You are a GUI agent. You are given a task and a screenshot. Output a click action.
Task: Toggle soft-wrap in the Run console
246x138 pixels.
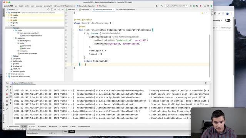click(x=11, y=93)
